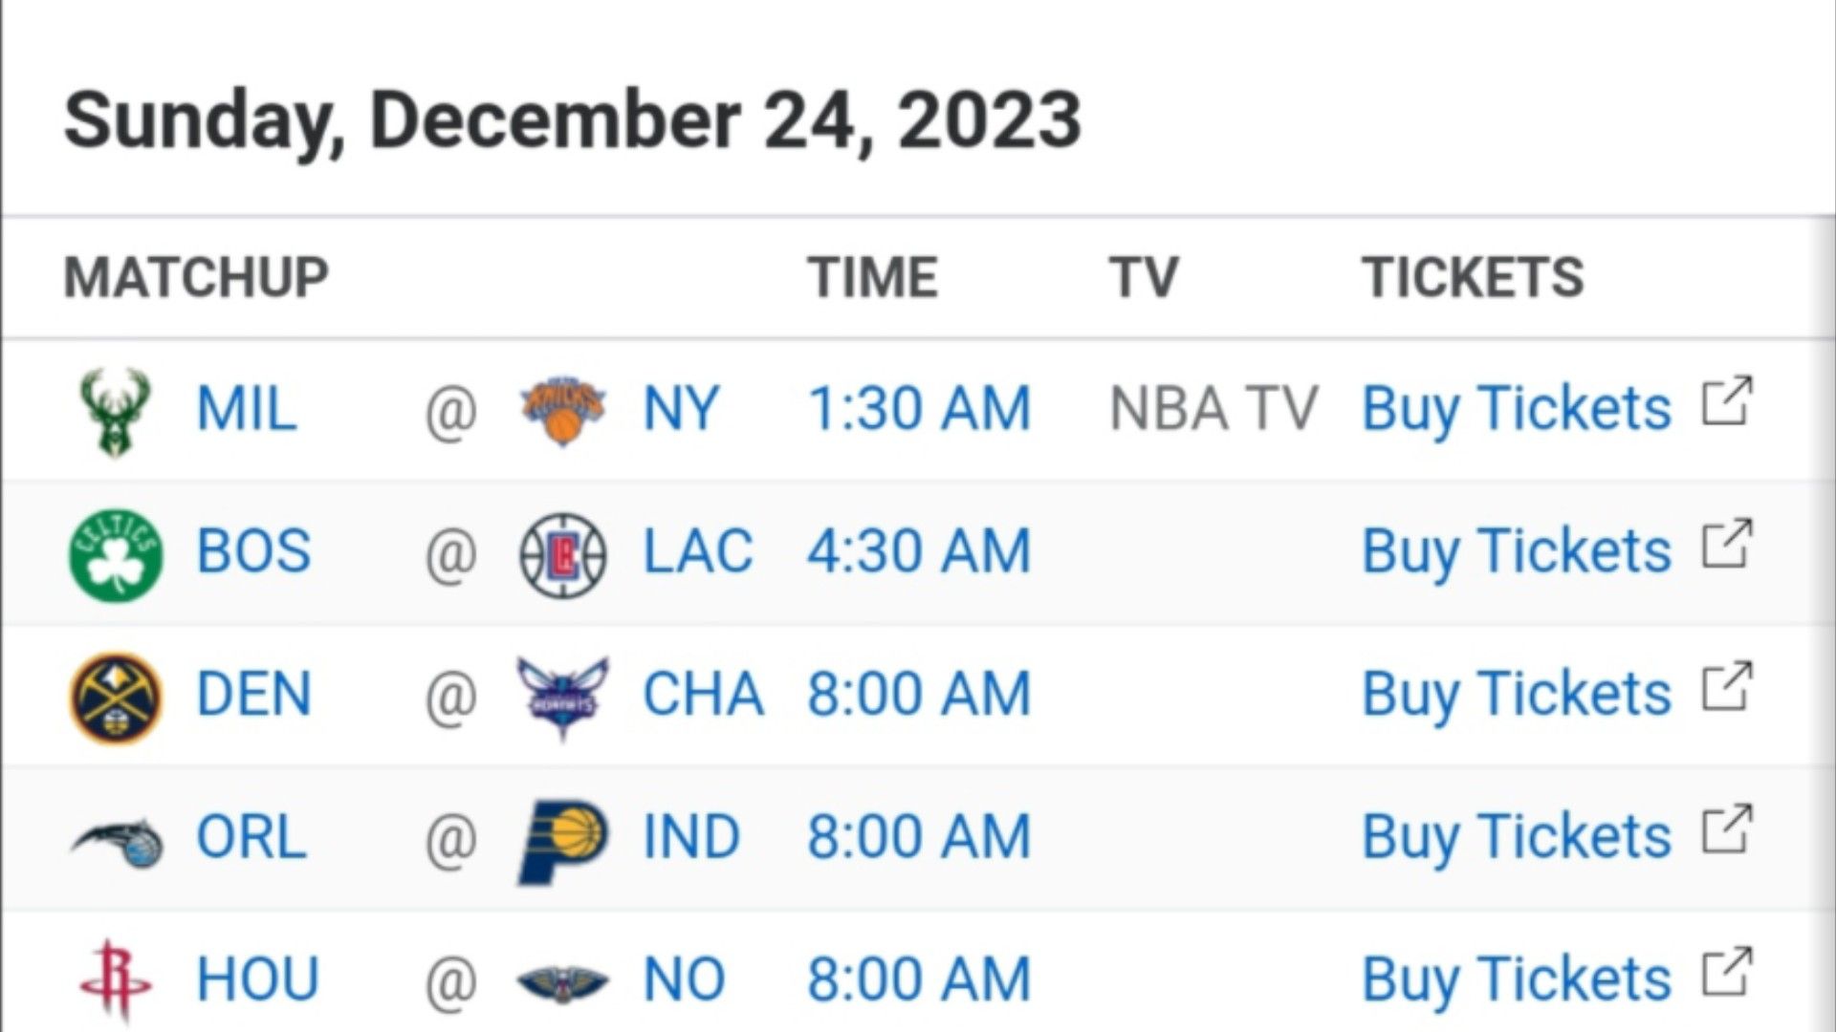This screenshot has width=1836, height=1032.
Task: Click the Milwaukee Bucks logo
Action: [115, 412]
